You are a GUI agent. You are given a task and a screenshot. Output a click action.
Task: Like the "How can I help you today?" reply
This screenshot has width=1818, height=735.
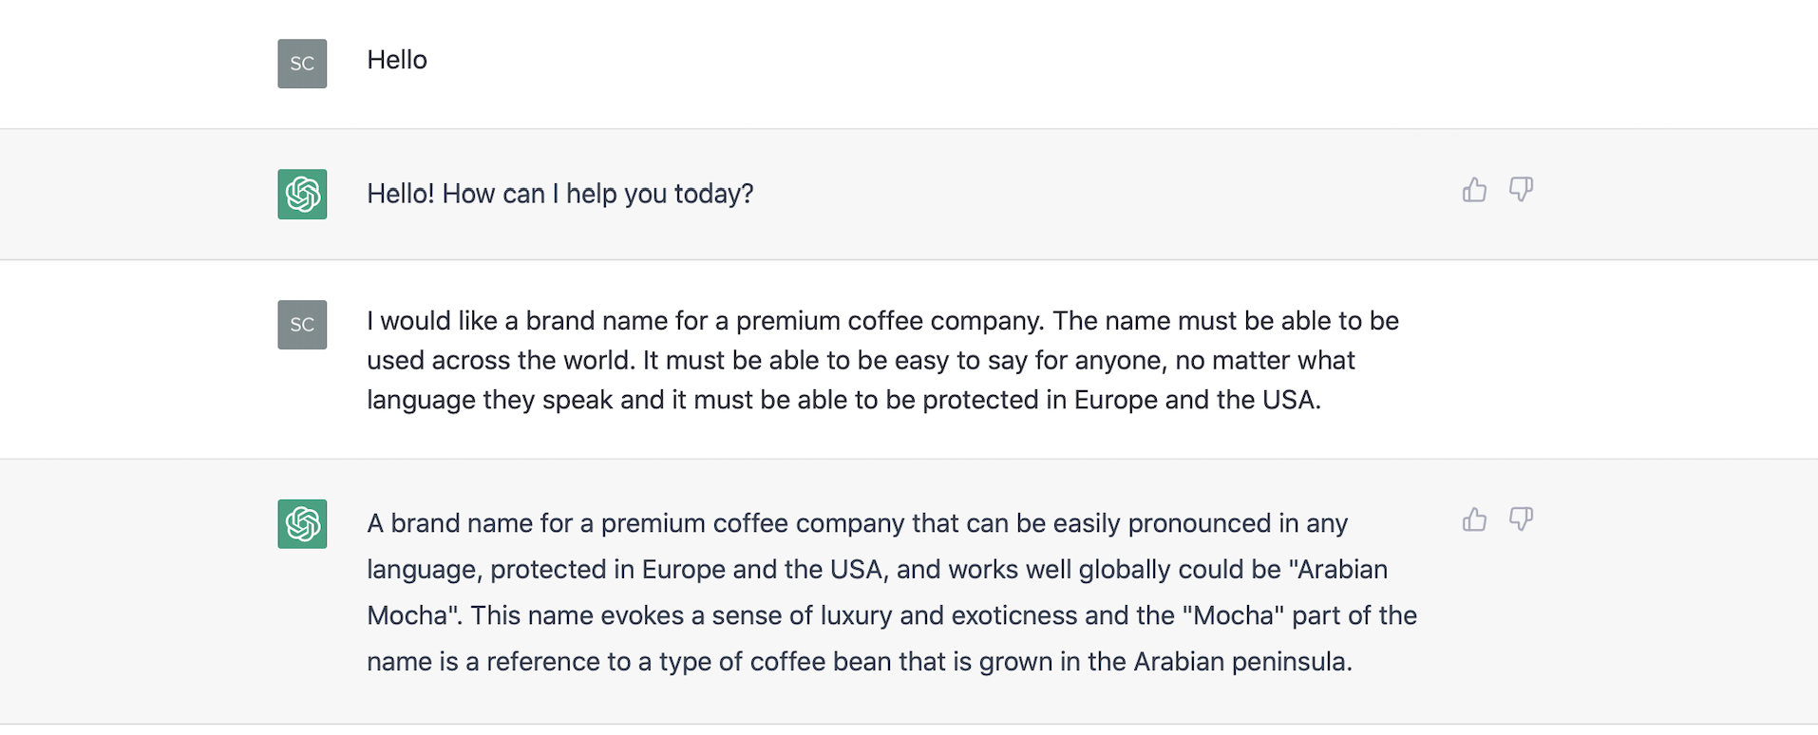1474,190
